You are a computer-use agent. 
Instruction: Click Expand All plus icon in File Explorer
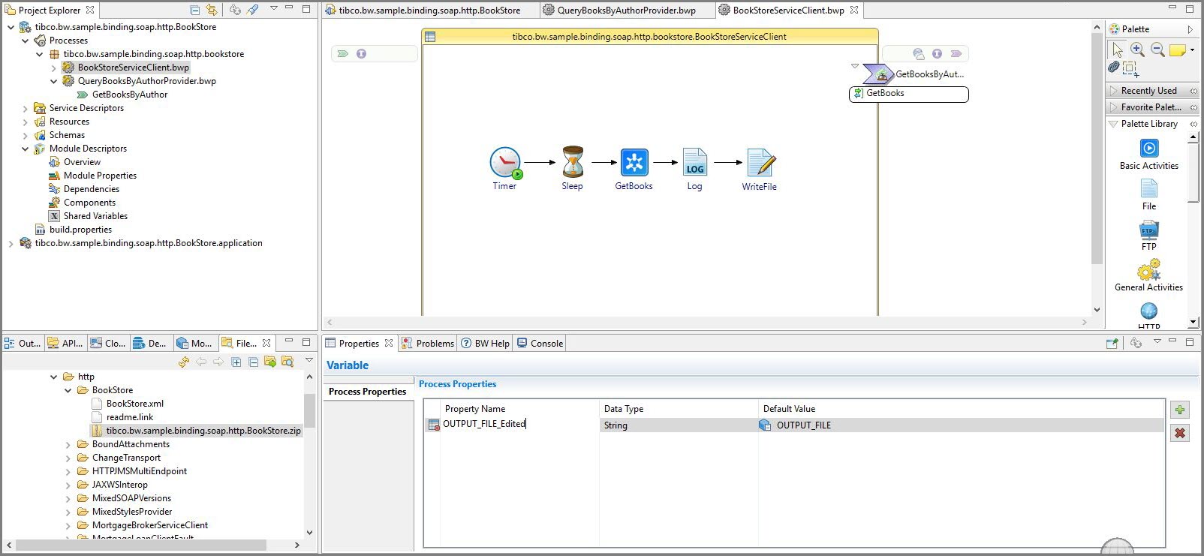[x=236, y=362]
